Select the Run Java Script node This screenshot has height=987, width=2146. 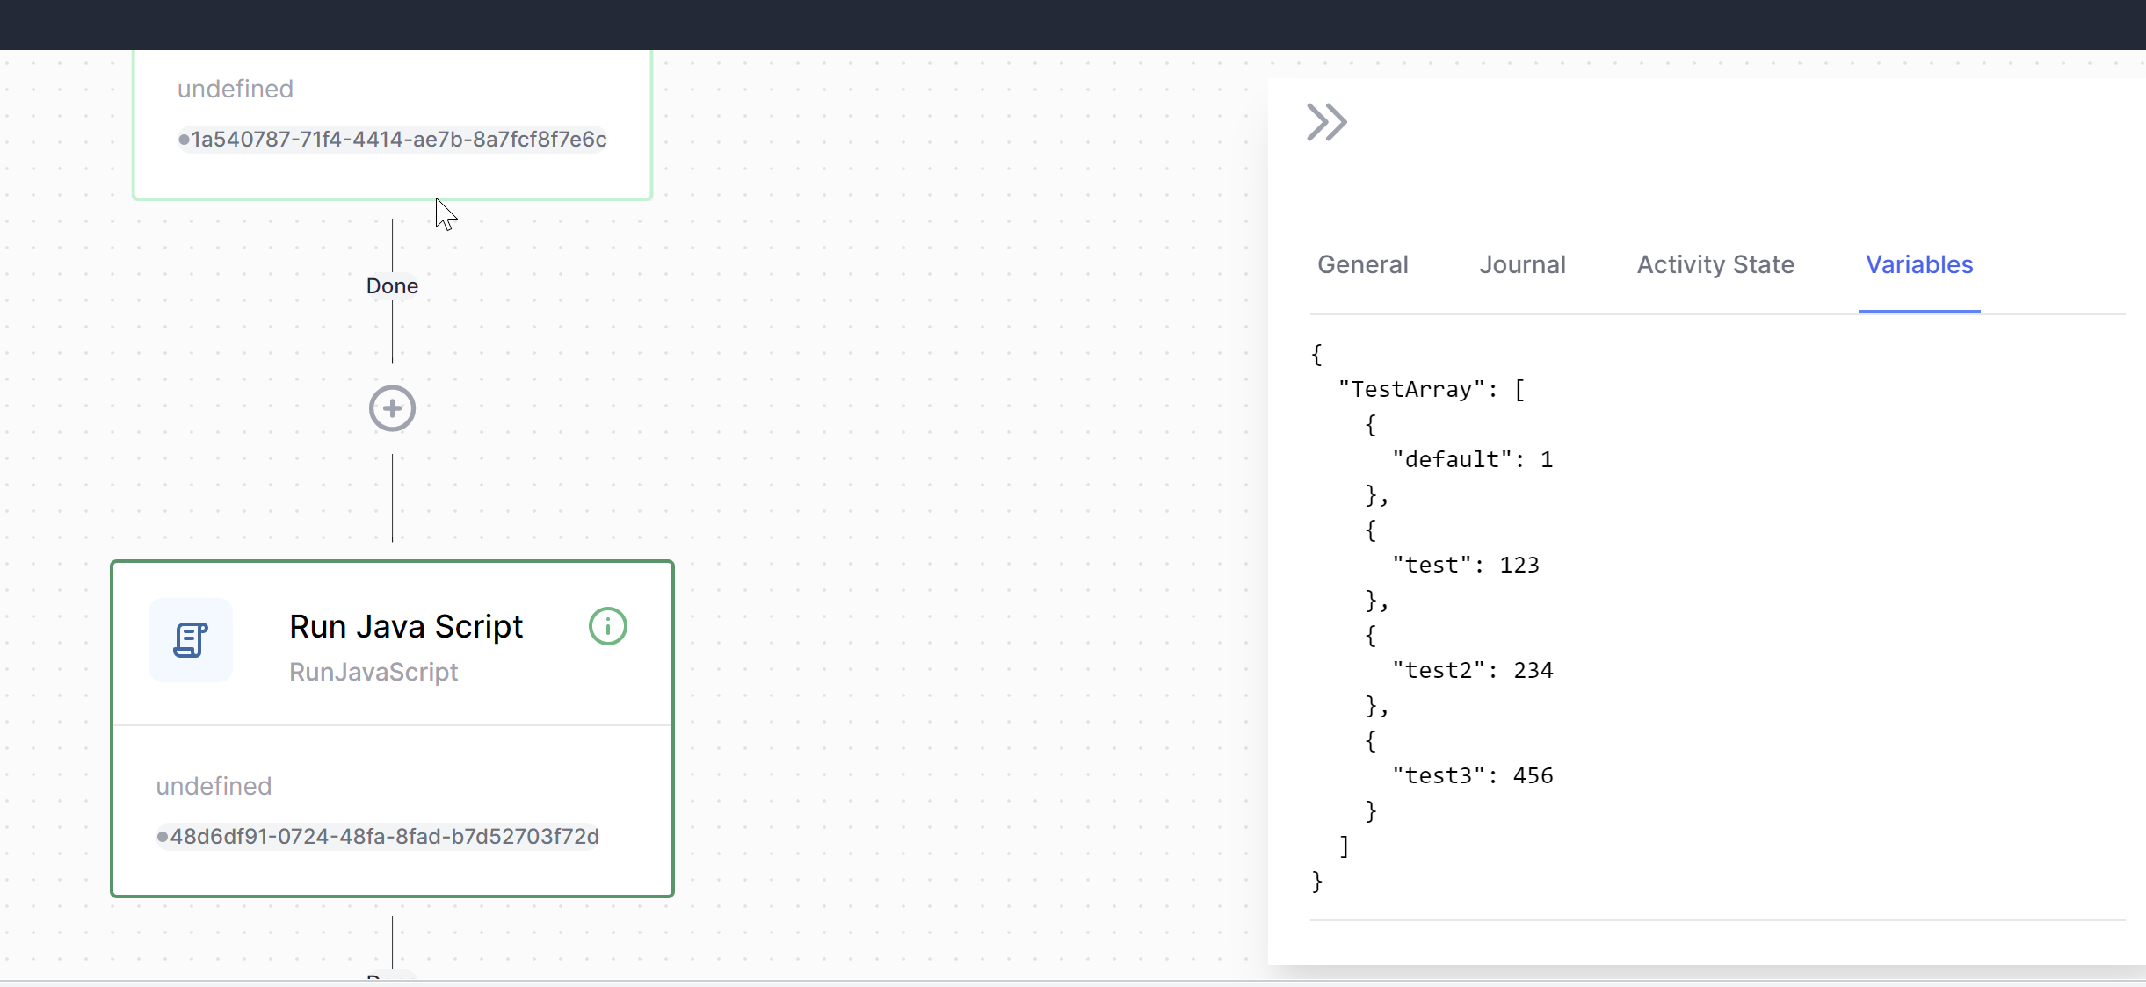pos(391,729)
